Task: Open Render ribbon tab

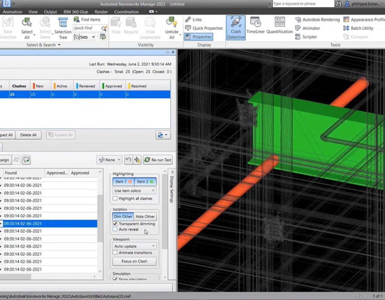Action: click(x=101, y=12)
